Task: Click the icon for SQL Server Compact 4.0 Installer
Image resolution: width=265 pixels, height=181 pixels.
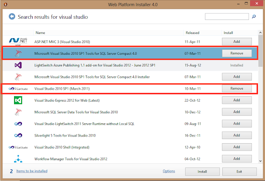Action: point(18,77)
